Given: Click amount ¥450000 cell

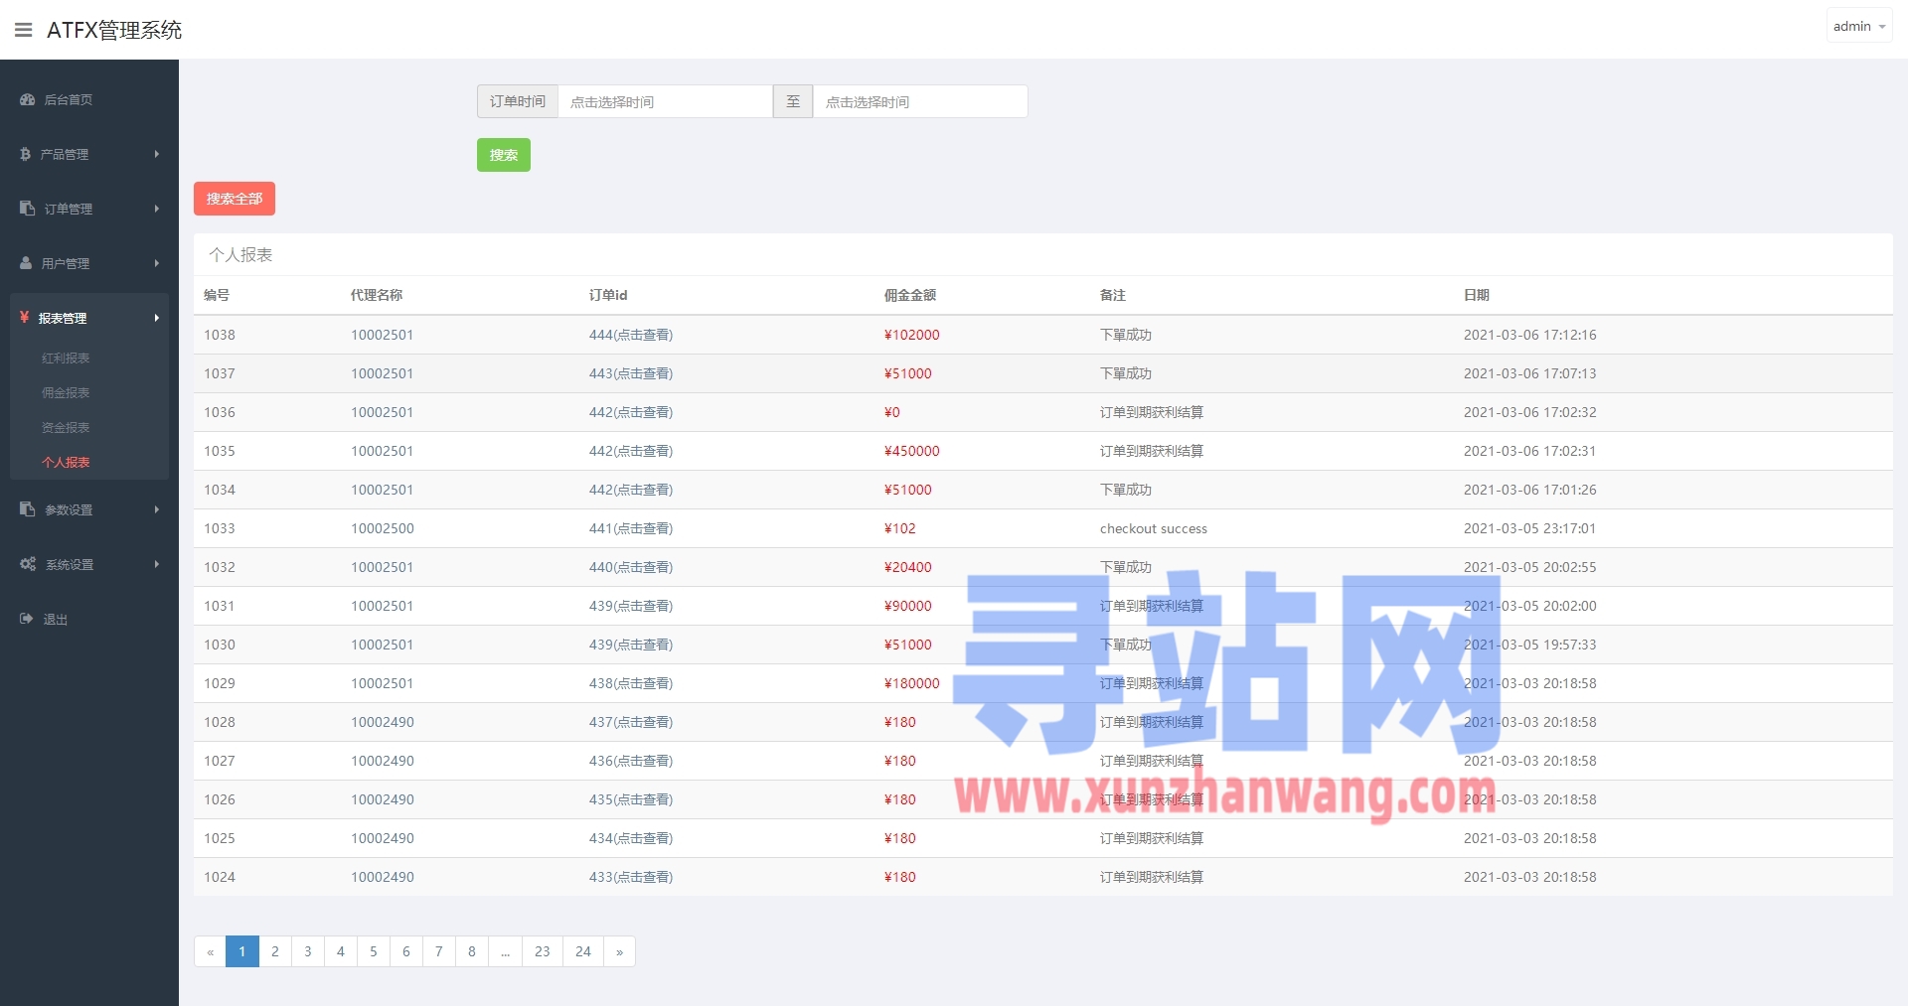Looking at the screenshot, I should tap(912, 451).
